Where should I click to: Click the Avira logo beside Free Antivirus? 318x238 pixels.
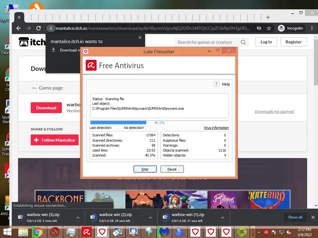pyautogui.click(x=91, y=65)
